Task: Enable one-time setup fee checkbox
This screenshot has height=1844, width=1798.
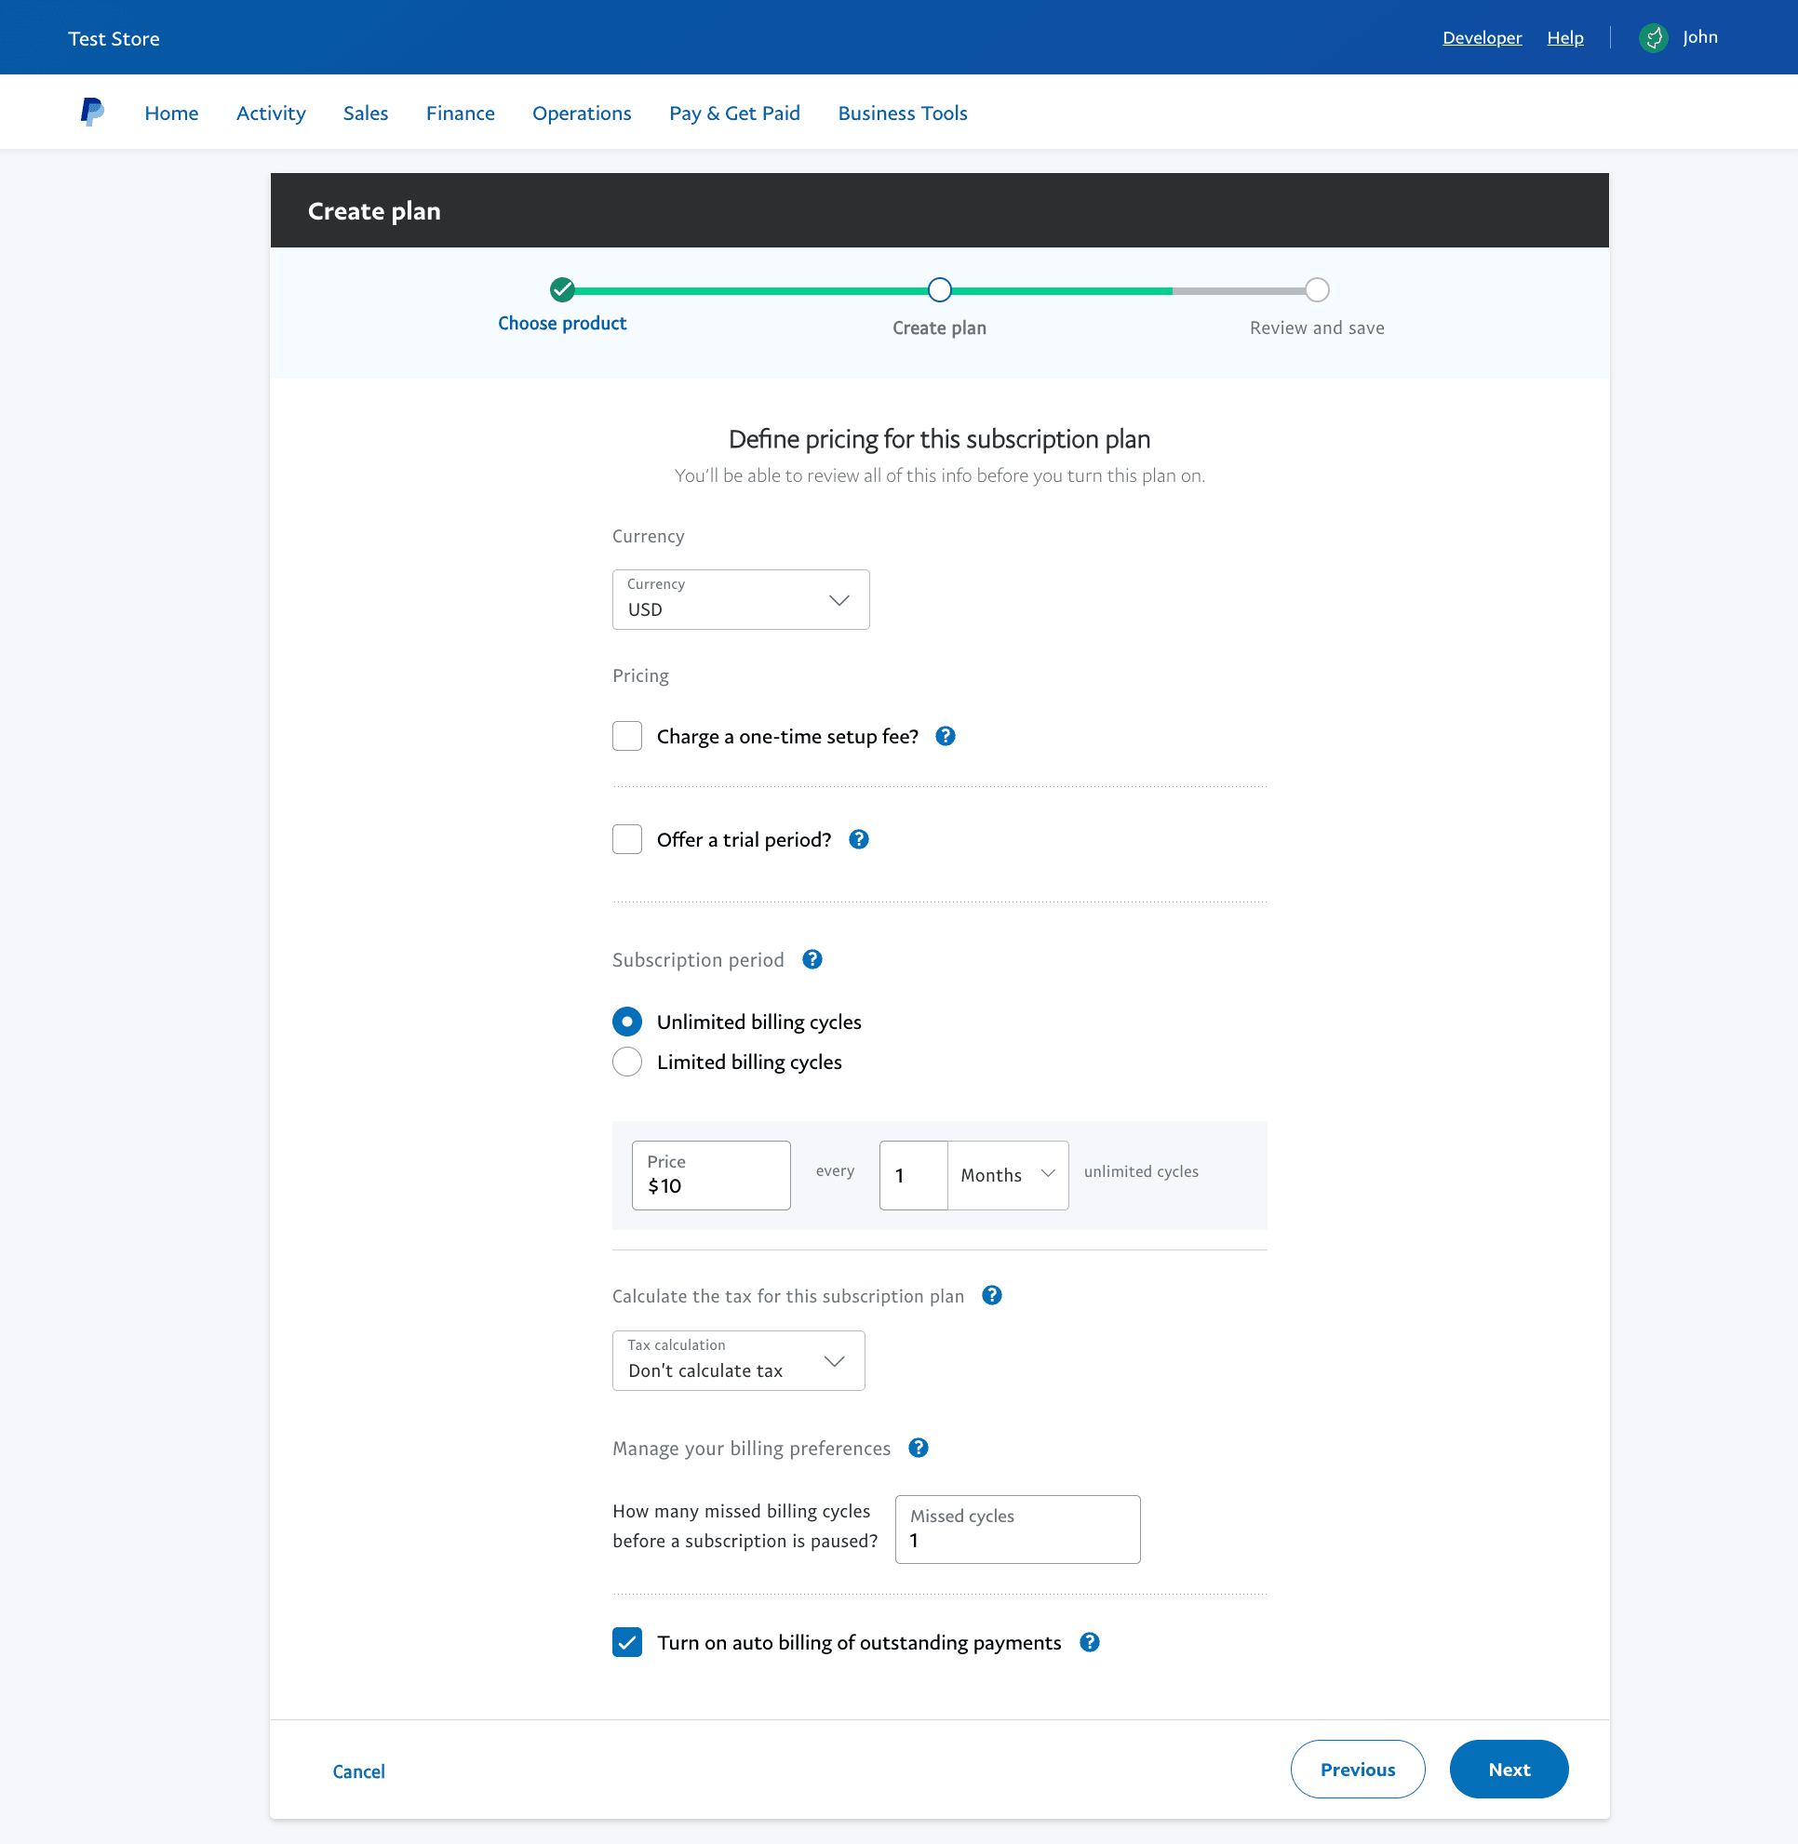Action: (627, 736)
